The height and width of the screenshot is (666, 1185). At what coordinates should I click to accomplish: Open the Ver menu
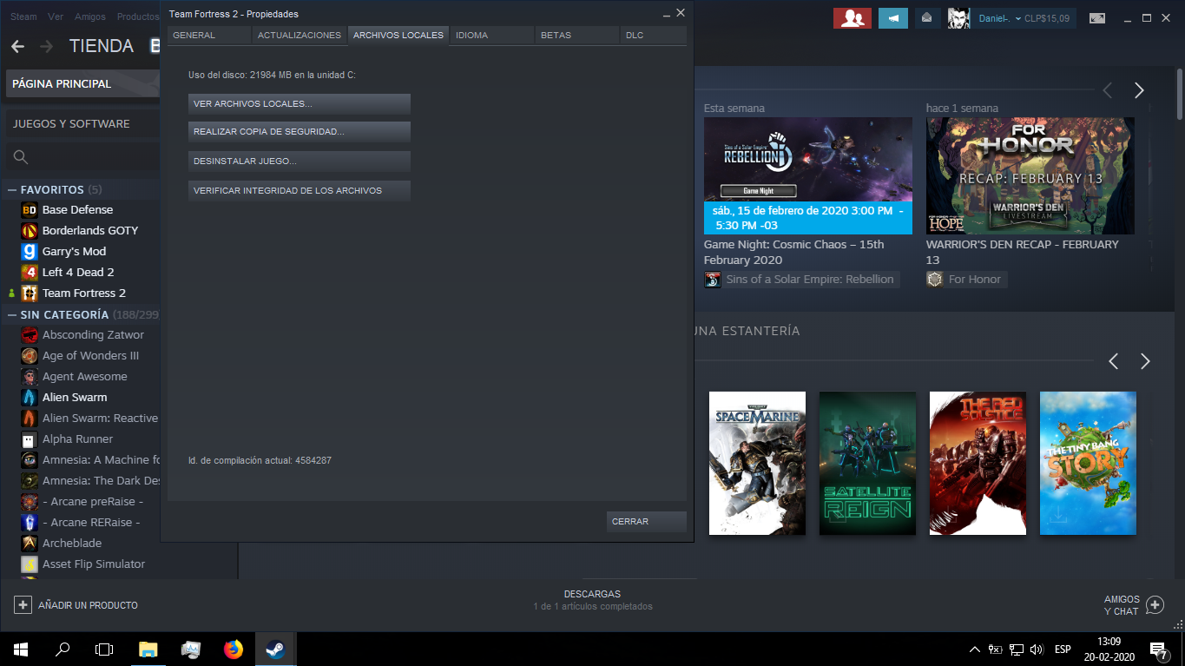pyautogui.click(x=56, y=16)
